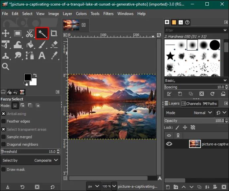
Task: Select the Crop tool
Action: point(54,33)
